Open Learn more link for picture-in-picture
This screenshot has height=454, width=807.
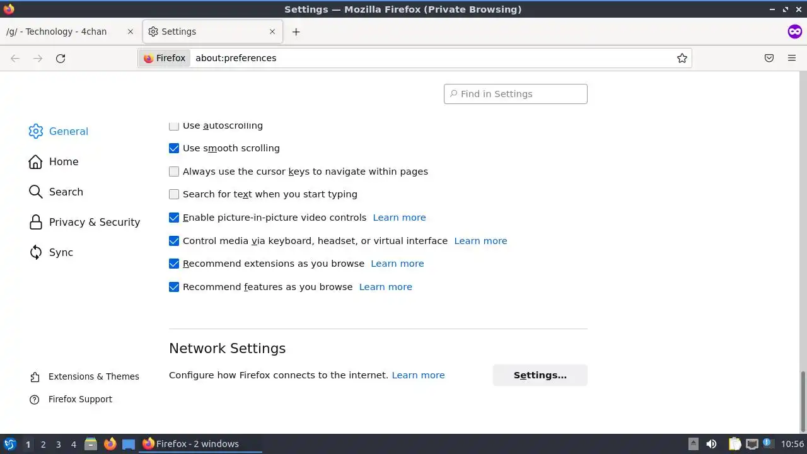(x=399, y=218)
